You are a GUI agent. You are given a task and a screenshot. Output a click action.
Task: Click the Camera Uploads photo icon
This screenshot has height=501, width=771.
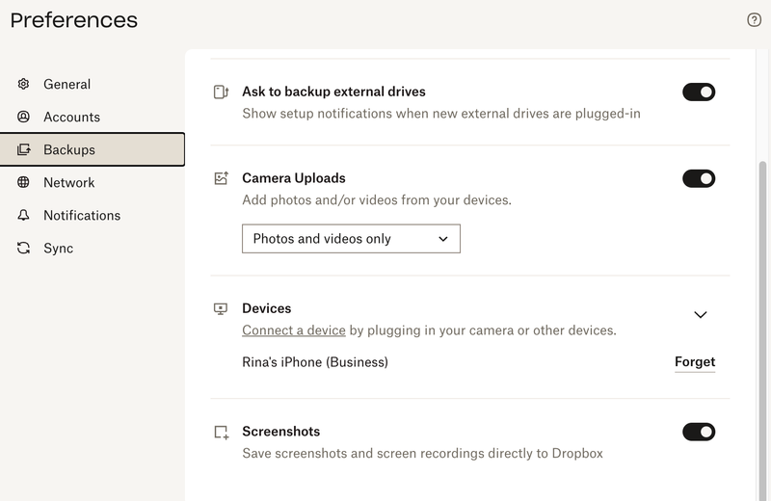click(221, 178)
